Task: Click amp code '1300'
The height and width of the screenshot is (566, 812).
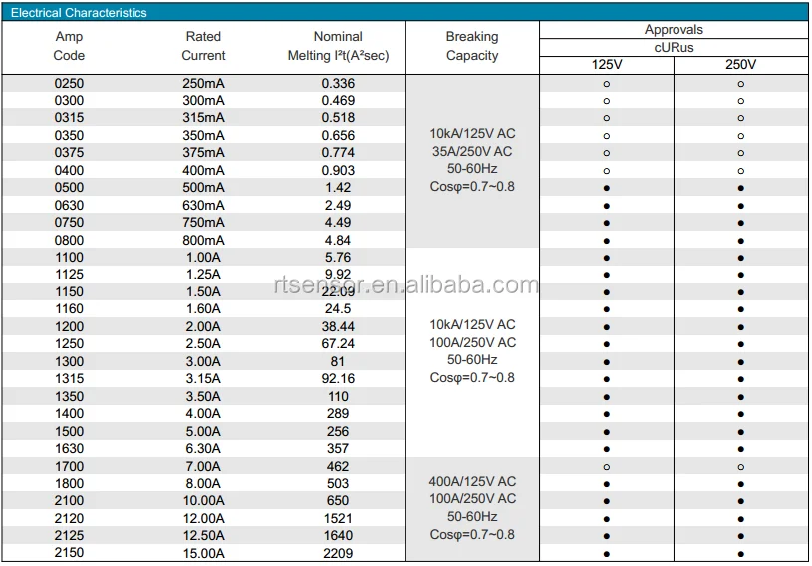Action: click(x=69, y=362)
